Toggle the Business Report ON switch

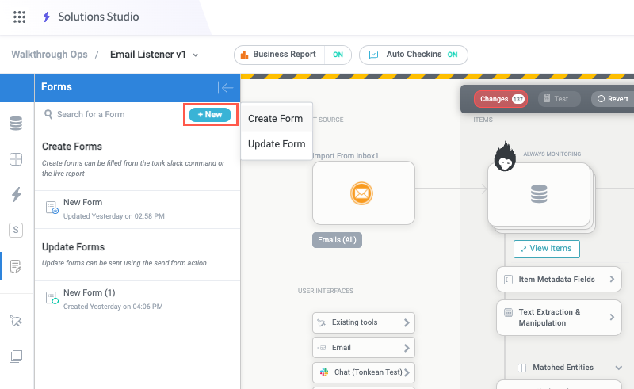coord(338,55)
